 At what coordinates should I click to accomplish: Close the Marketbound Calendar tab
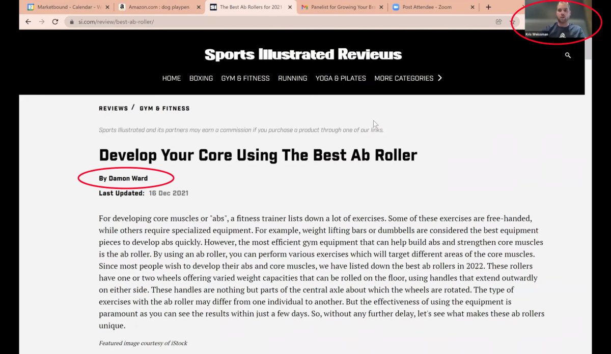point(108,7)
